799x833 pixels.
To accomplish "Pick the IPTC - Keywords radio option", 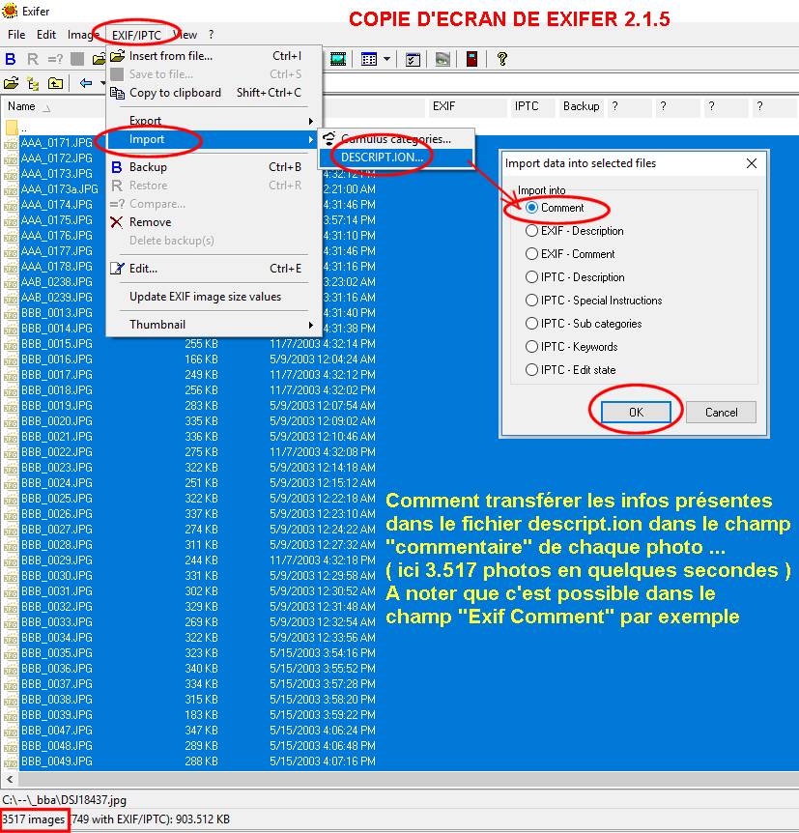I will pyautogui.click(x=531, y=347).
